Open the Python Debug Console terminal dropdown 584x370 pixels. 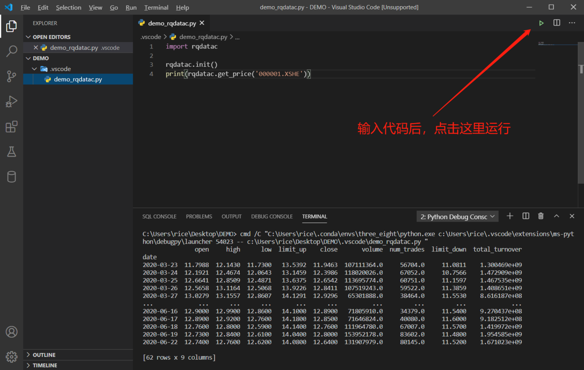457,216
